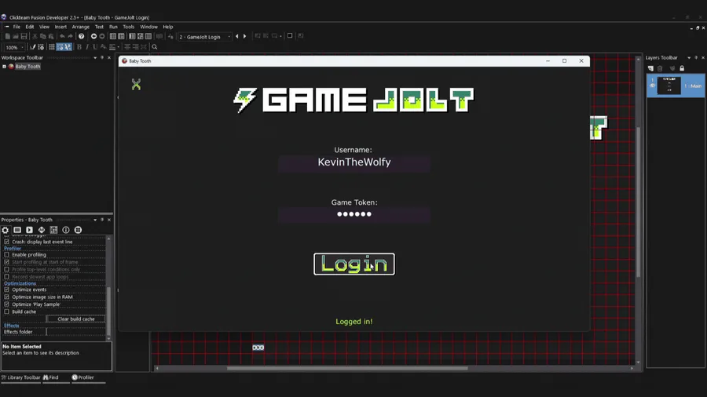Click the Properties panel vertical scrollbar
The image size is (707, 397).
point(108,311)
